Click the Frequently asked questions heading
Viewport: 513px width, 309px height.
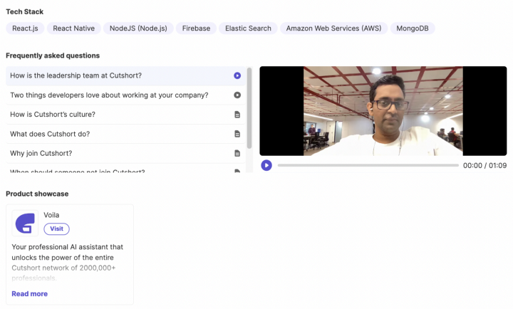[53, 56]
